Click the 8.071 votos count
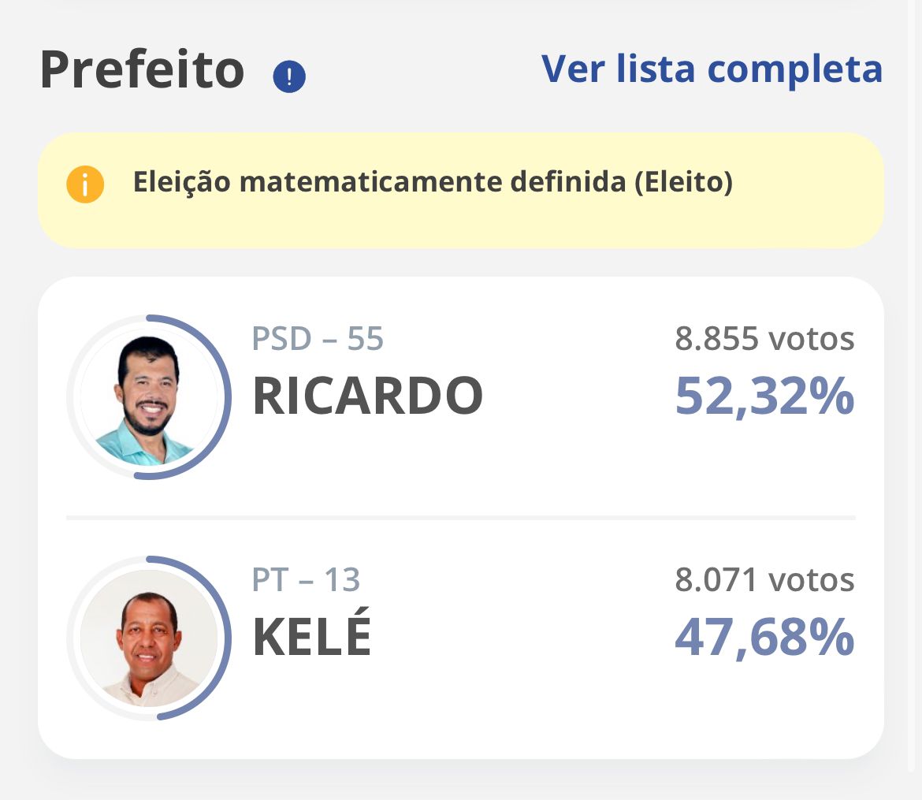 (764, 580)
